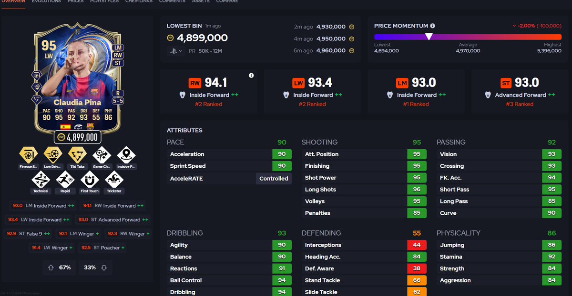This screenshot has width=572, height=296.
Task: Select 92.5 ST Poacher role chip
Action: coord(103,248)
